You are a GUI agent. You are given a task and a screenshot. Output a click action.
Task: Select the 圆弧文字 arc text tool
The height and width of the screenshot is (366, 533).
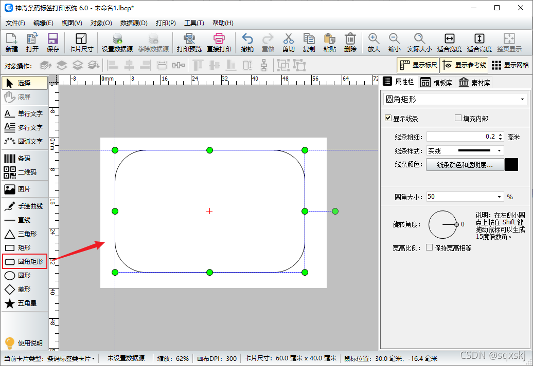point(25,141)
